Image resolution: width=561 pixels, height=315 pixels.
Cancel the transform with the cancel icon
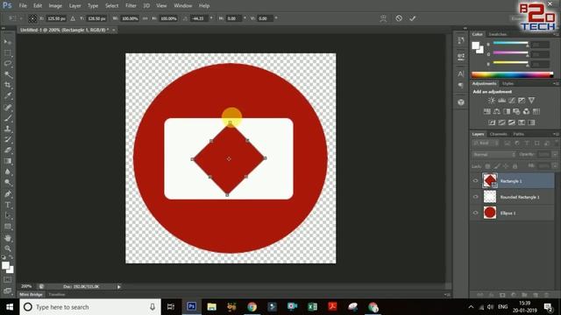(x=399, y=18)
